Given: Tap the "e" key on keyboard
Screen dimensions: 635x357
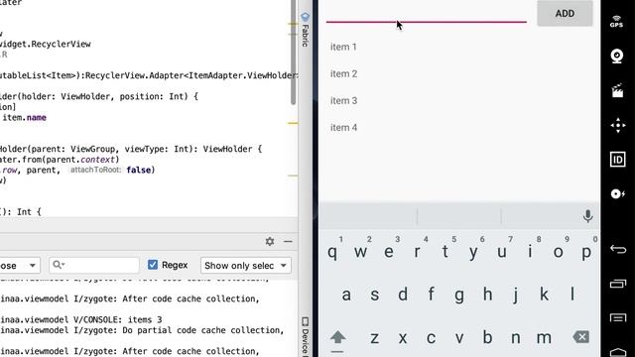Looking at the screenshot, I should pos(388,252).
